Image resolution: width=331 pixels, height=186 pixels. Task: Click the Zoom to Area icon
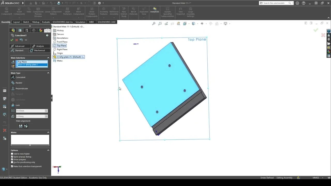point(160,24)
